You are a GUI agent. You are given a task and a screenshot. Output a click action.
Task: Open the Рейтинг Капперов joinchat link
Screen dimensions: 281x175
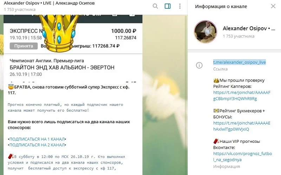click(x=242, y=96)
